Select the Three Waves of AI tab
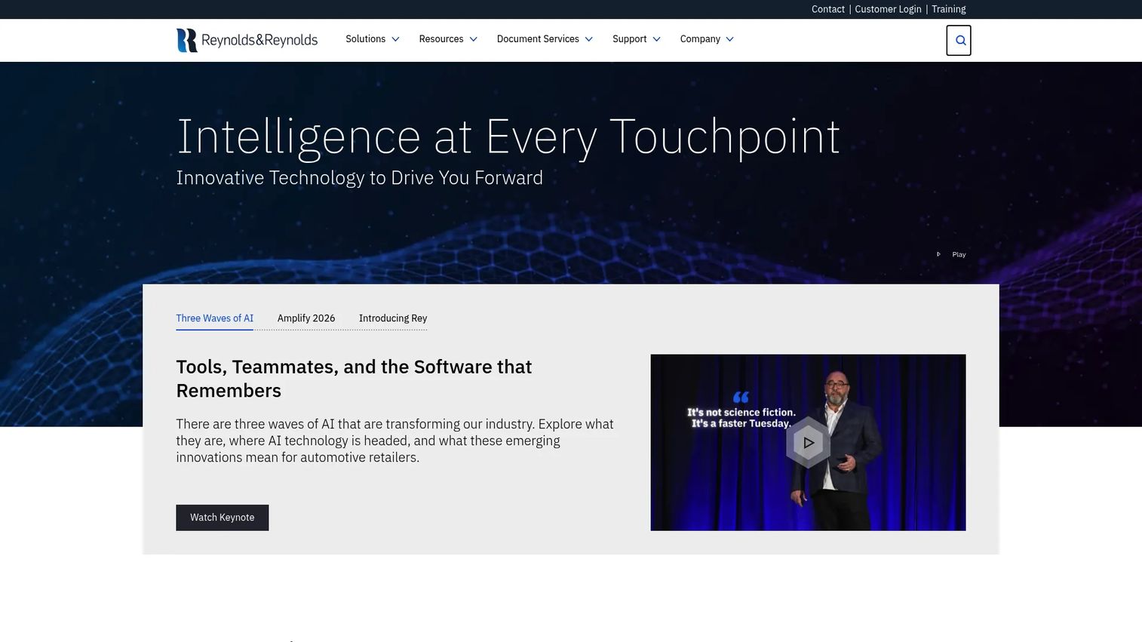This screenshot has height=642, width=1142. [215, 318]
